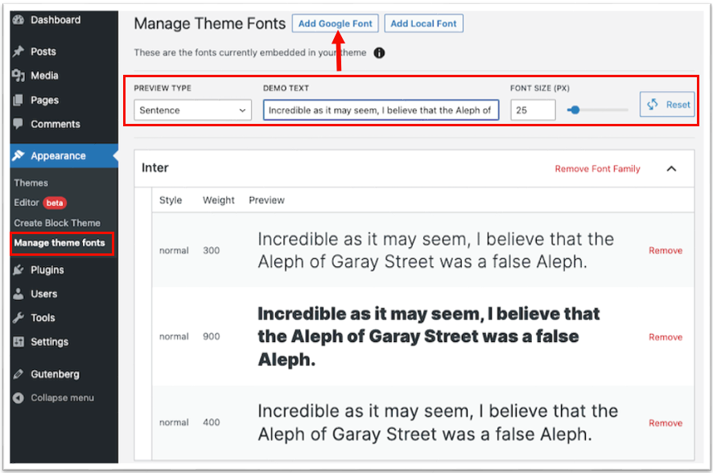The image size is (713, 473).
Task: Open Media via its sidebar icon
Action: pyautogui.click(x=19, y=76)
